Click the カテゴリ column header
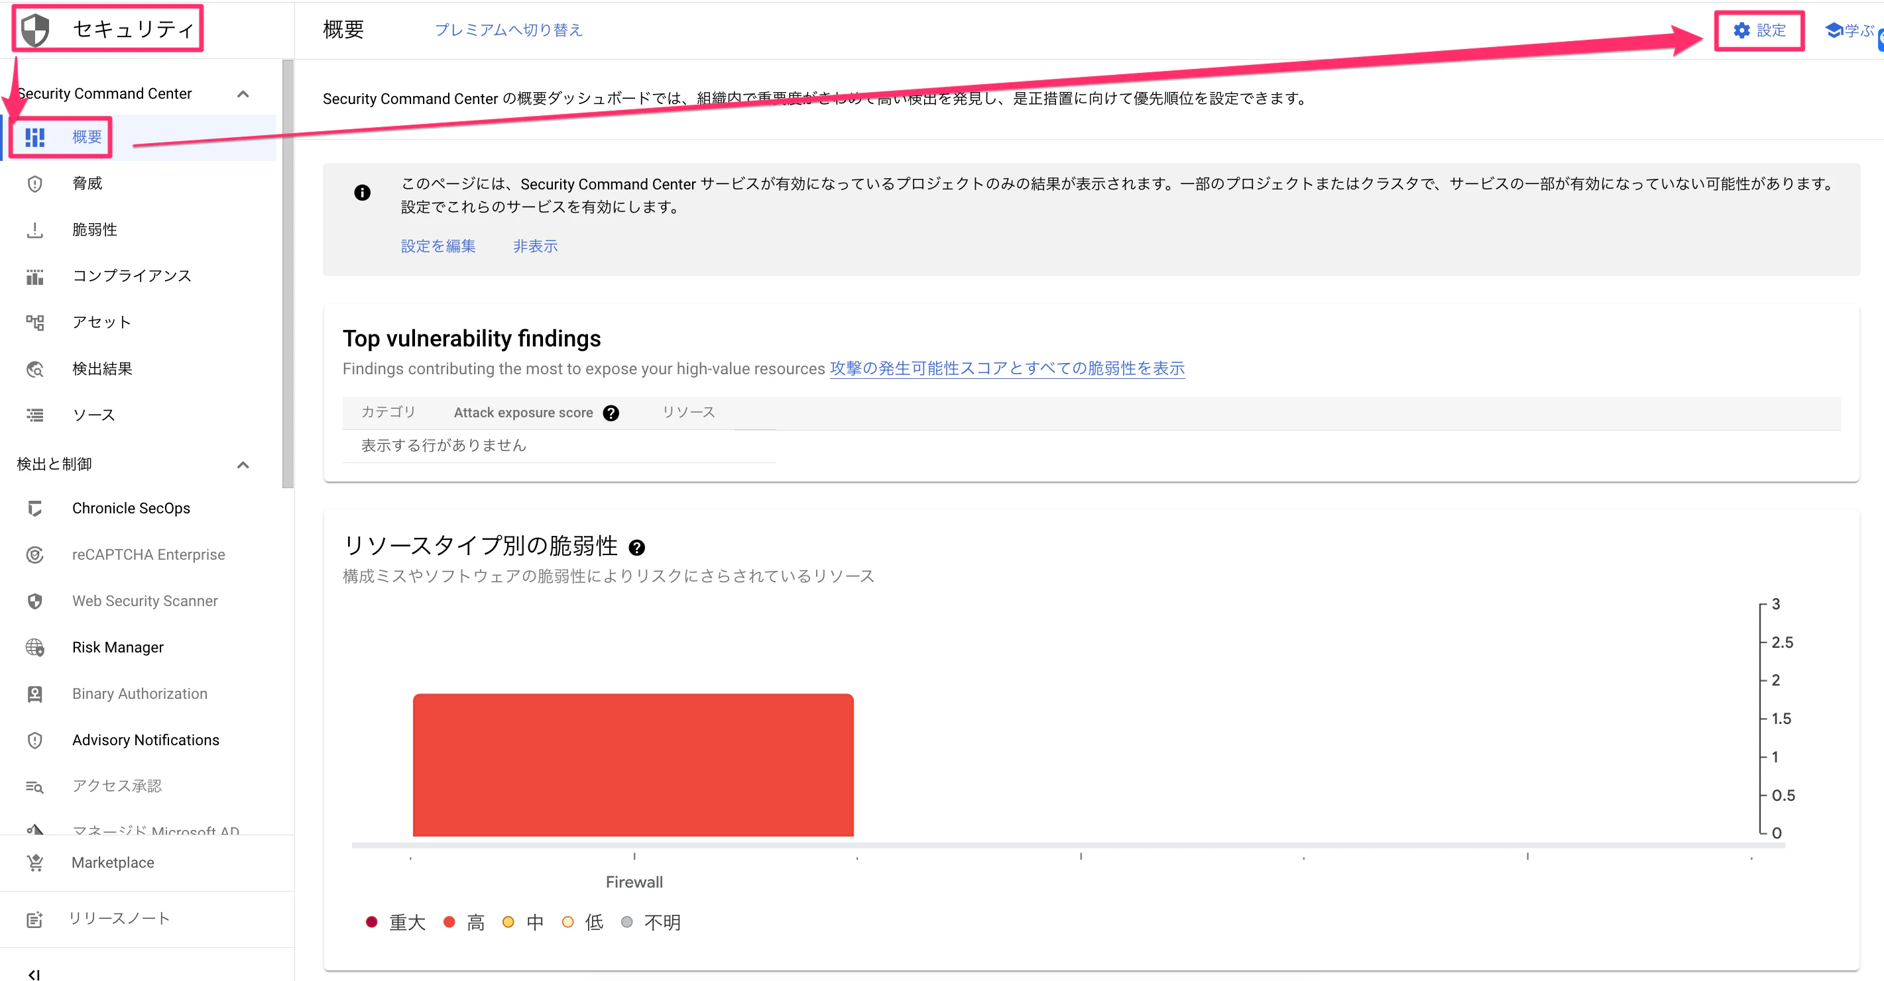This screenshot has width=1884, height=981. point(388,412)
